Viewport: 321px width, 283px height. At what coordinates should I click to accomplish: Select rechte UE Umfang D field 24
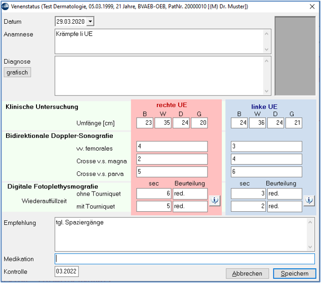[181, 123]
